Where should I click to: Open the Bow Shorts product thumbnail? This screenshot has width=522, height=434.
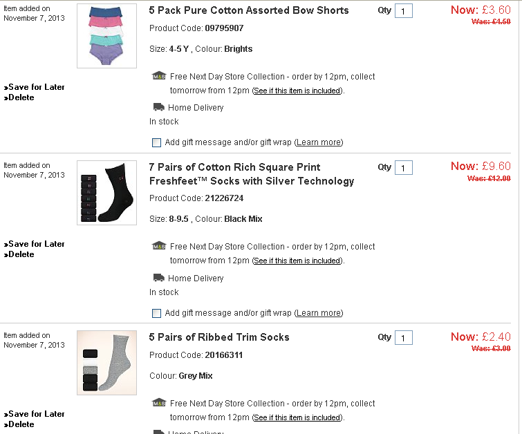(106, 36)
